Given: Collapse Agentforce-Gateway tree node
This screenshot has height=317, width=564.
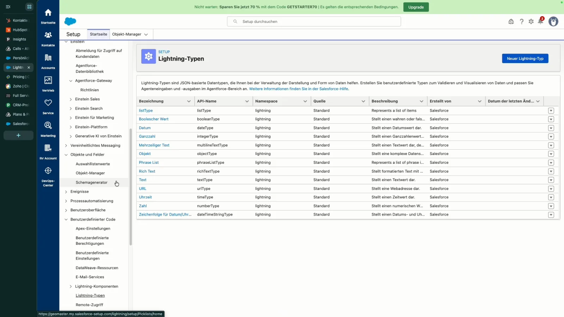Looking at the screenshot, I should pyautogui.click(x=71, y=81).
